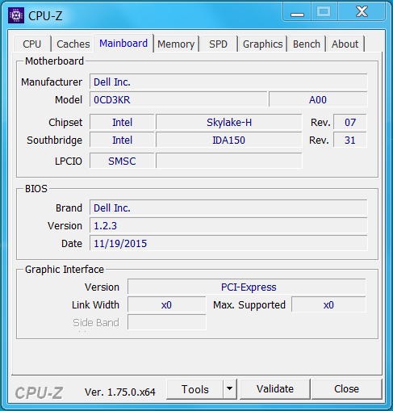Click the board revision A00 field
393x411 pixels.
click(318, 99)
